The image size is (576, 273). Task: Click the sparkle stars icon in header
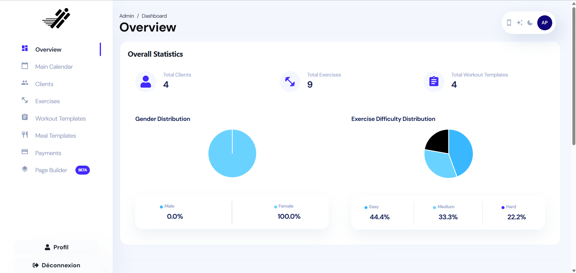coord(520,23)
